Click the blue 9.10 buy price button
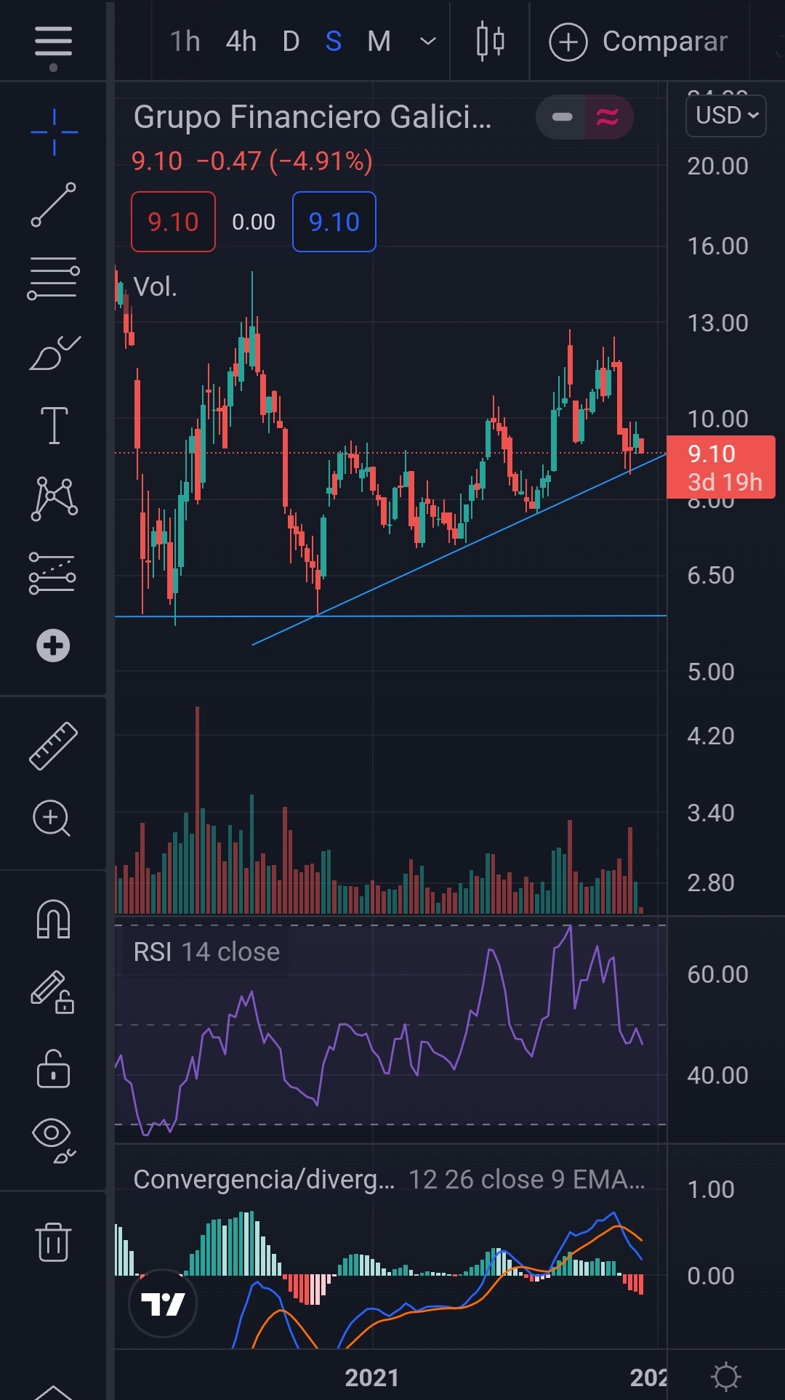Viewport: 785px width, 1400px height. point(334,222)
